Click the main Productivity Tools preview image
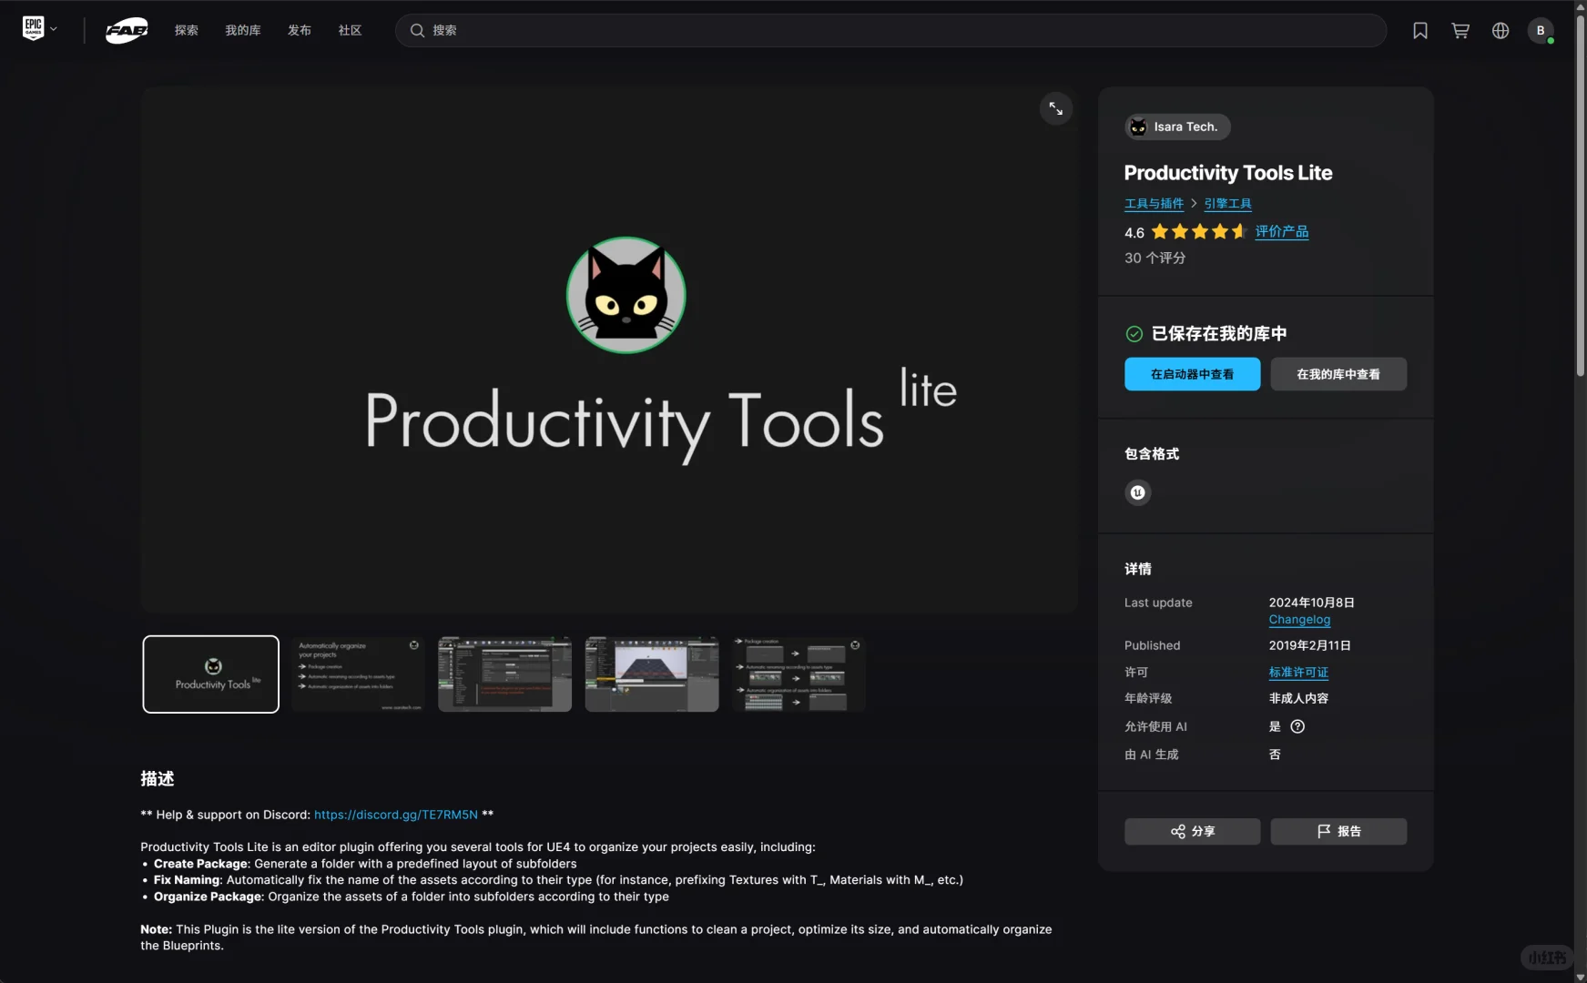Screen dimensions: 1587x983 pyautogui.click(x=609, y=350)
